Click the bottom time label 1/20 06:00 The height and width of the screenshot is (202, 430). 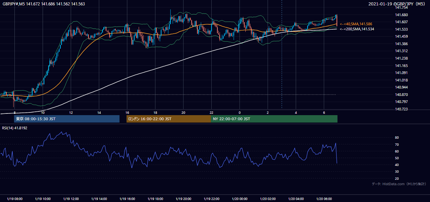324,199
